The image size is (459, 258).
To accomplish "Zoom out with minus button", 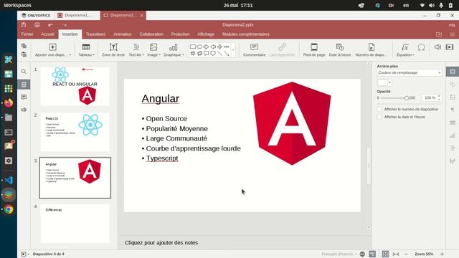I will coord(406,254).
